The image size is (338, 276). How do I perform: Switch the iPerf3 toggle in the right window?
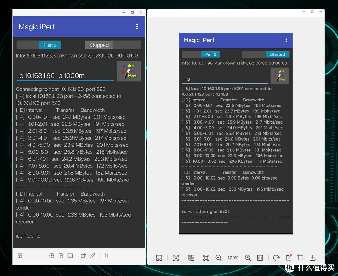click(x=201, y=54)
